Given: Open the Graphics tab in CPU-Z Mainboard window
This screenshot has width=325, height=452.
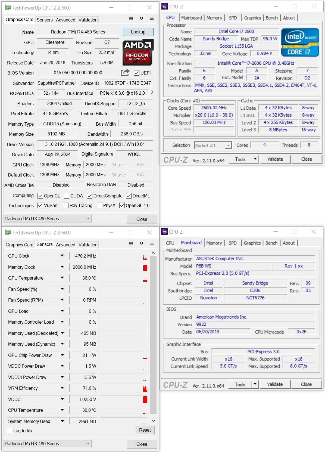Looking at the screenshot, I should click(x=252, y=243).
